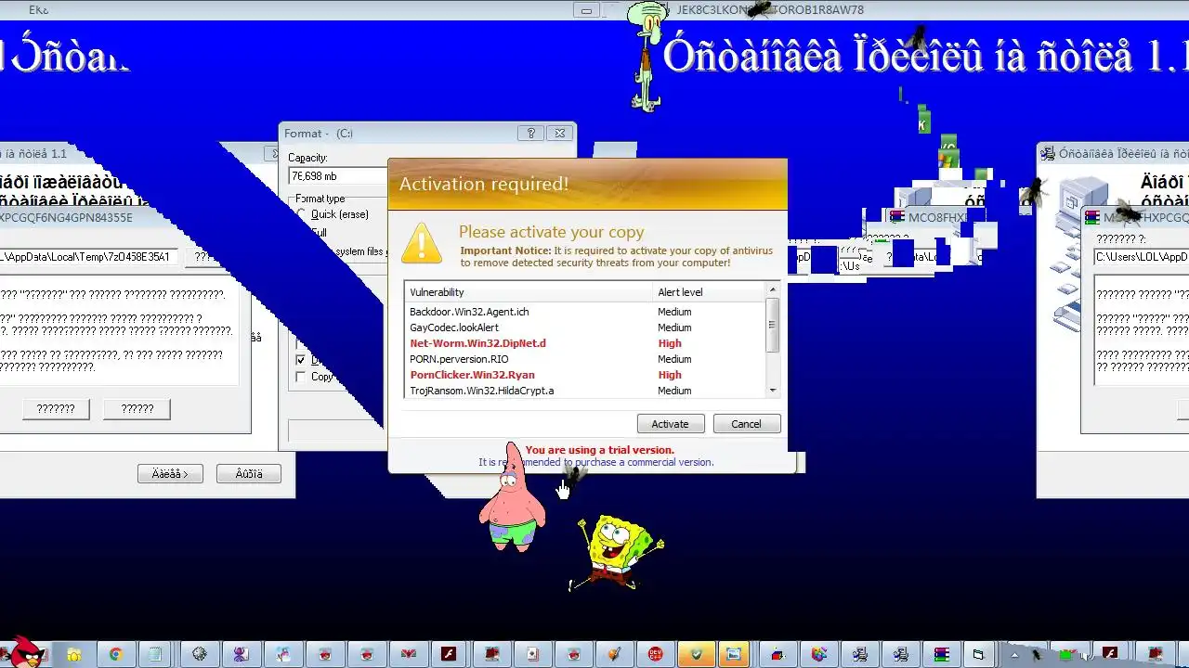Click the Adobe Flash icon at taskbar right
The height and width of the screenshot is (668, 1189).
pos(1110,653)
